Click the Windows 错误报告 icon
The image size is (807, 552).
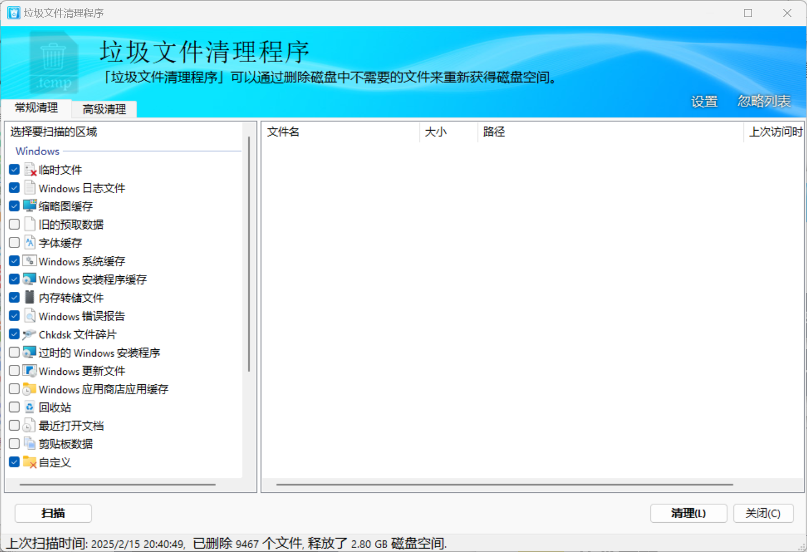pos(30,316)
